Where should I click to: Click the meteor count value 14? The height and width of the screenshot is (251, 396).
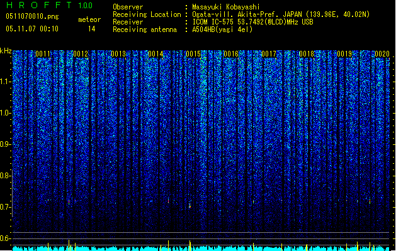[92, 29]
